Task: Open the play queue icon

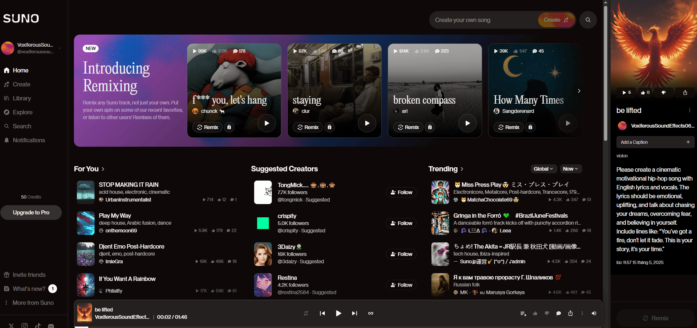Action: pos(523,313)
